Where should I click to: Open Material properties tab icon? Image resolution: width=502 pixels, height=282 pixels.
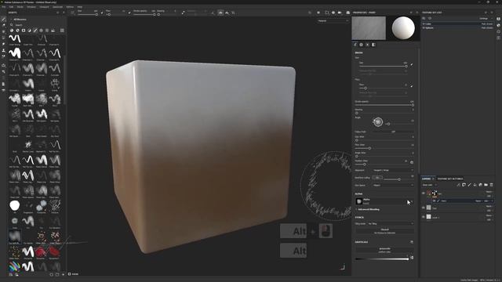[x=373, y=45]
